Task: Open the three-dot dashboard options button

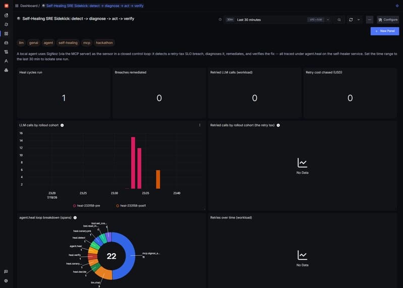Action: tap(370, 20)
